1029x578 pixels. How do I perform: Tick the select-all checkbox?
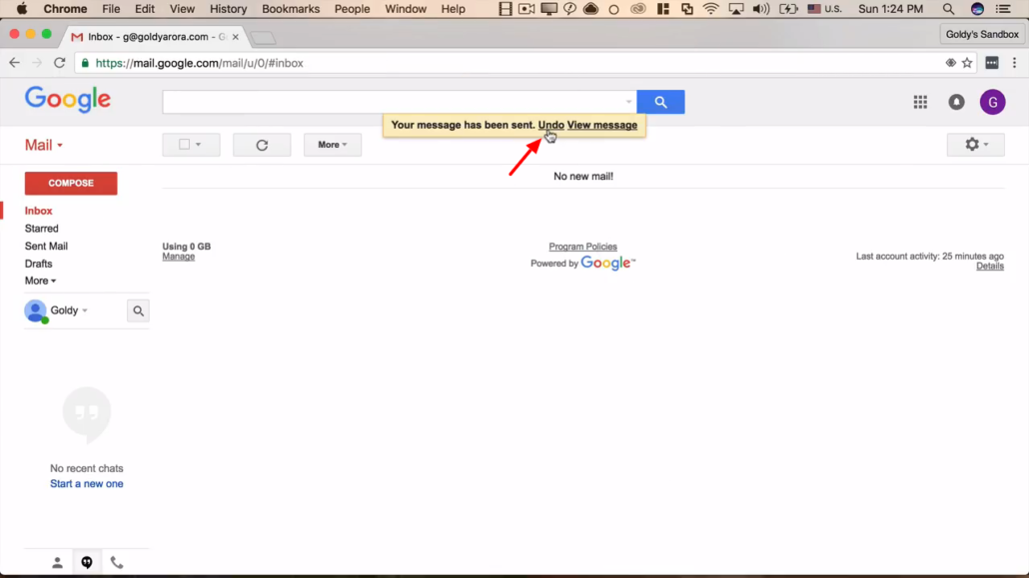(185, 145)
